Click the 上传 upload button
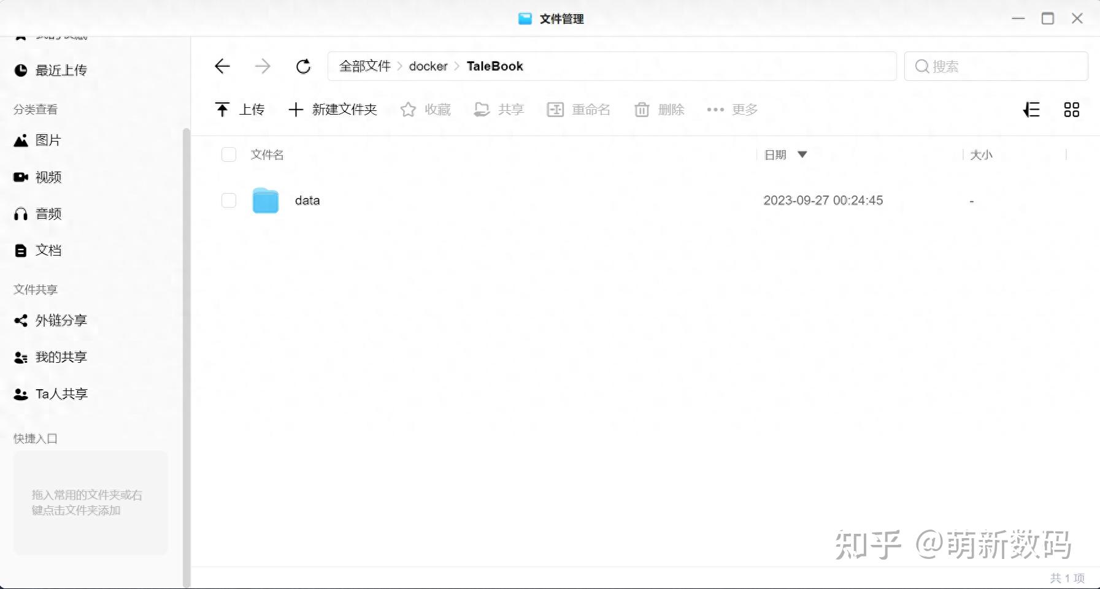 [240, 109]
